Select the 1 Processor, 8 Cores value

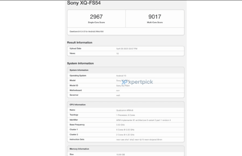point(125,115)
